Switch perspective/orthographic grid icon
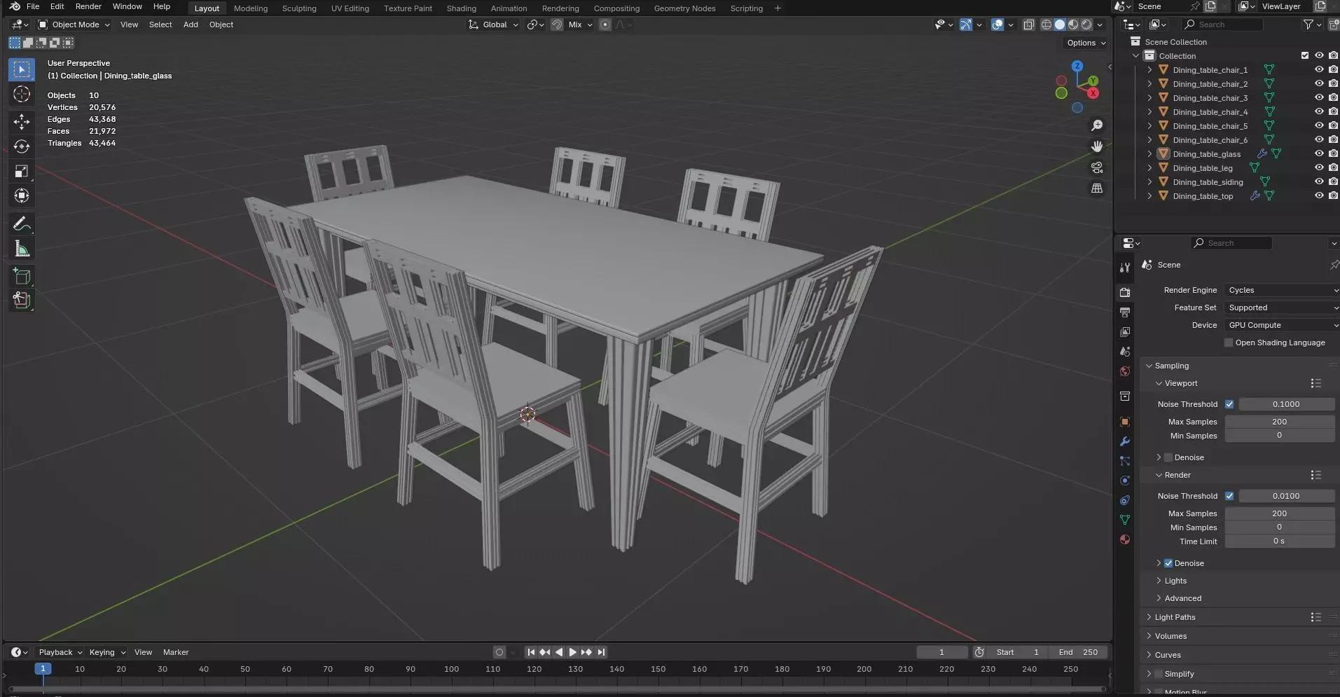Screen dimensions: 1340x697 pos(1097,188)
